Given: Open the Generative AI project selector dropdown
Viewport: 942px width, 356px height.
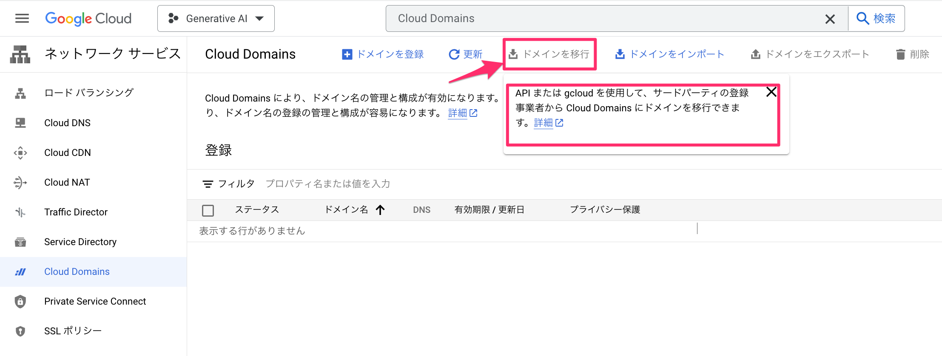Looking at the screenshot, I should (216, 18).
